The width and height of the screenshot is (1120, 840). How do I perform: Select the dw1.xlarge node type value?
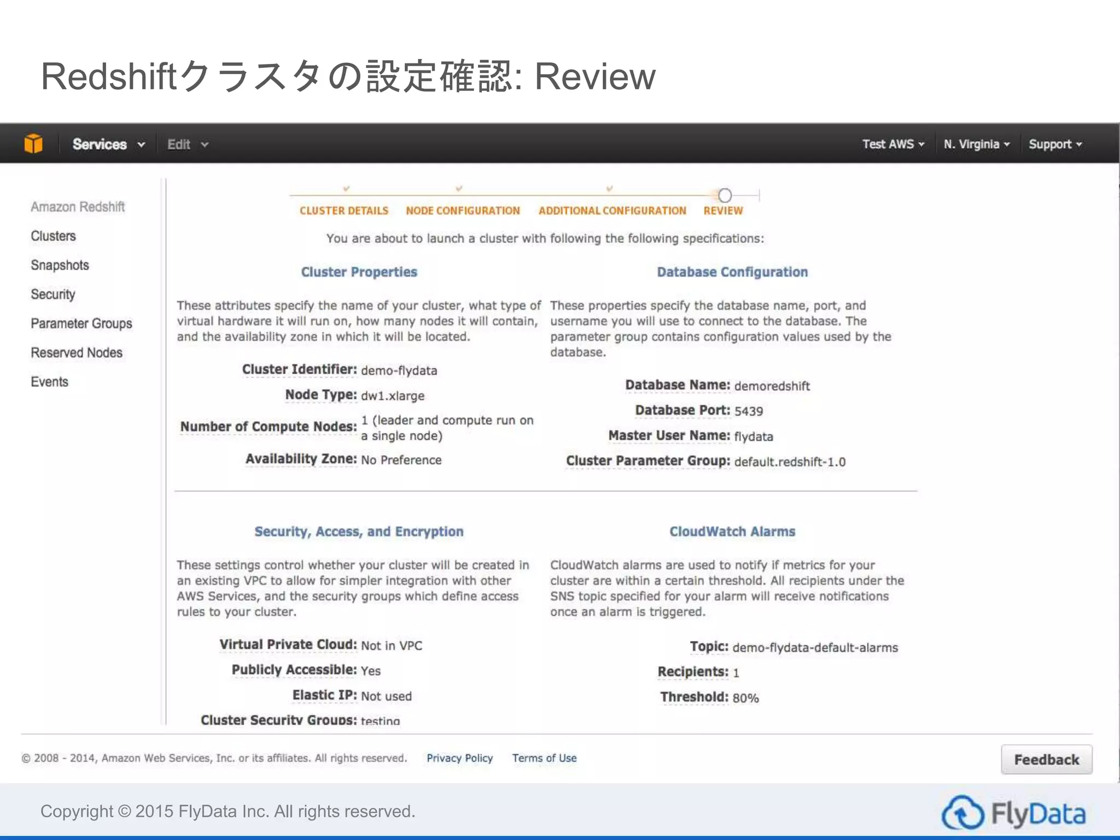[393, 396]
